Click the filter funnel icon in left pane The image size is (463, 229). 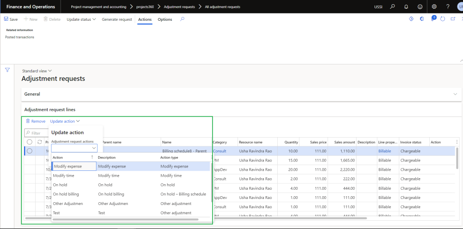click(7, 70)
